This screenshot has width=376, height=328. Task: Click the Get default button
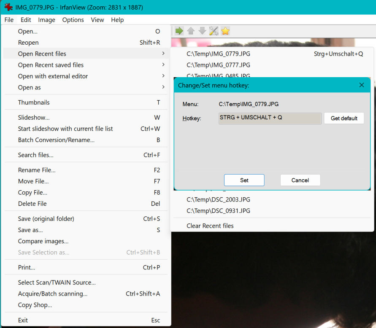[x=344, y=118]
